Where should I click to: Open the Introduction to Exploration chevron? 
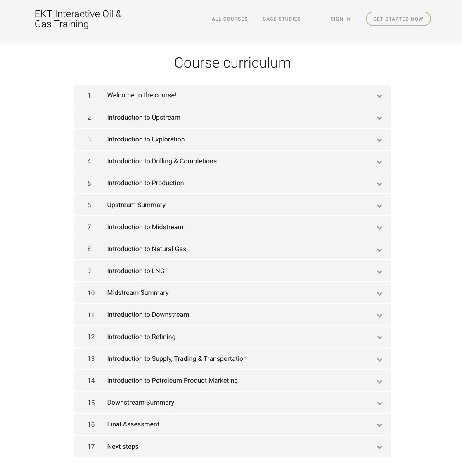(379, 140)
